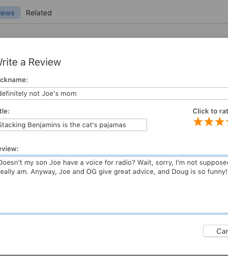Click the first line of the Review text

113,162
